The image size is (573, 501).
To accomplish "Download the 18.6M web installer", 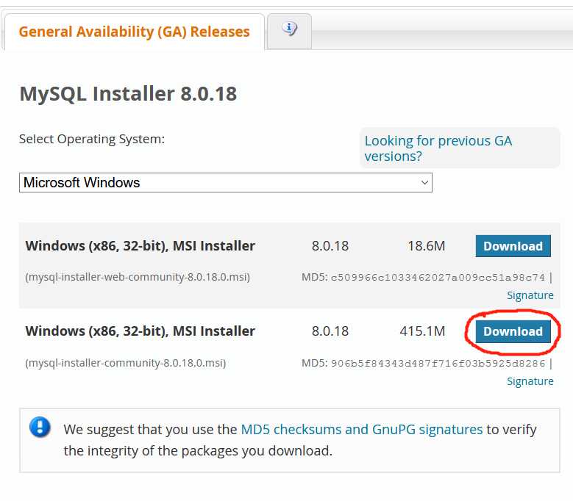I will point(513,246).
